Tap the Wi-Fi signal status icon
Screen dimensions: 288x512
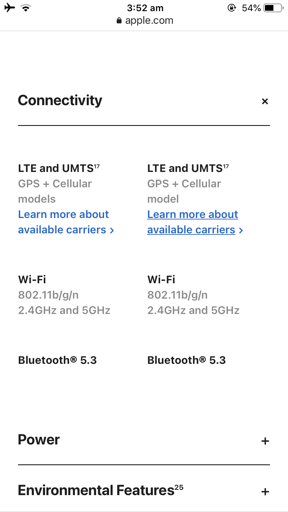(x=26, y=8)
